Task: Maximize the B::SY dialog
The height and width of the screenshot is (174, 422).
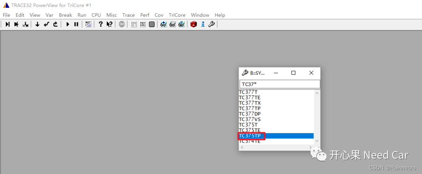Action: tap(293, 73)
